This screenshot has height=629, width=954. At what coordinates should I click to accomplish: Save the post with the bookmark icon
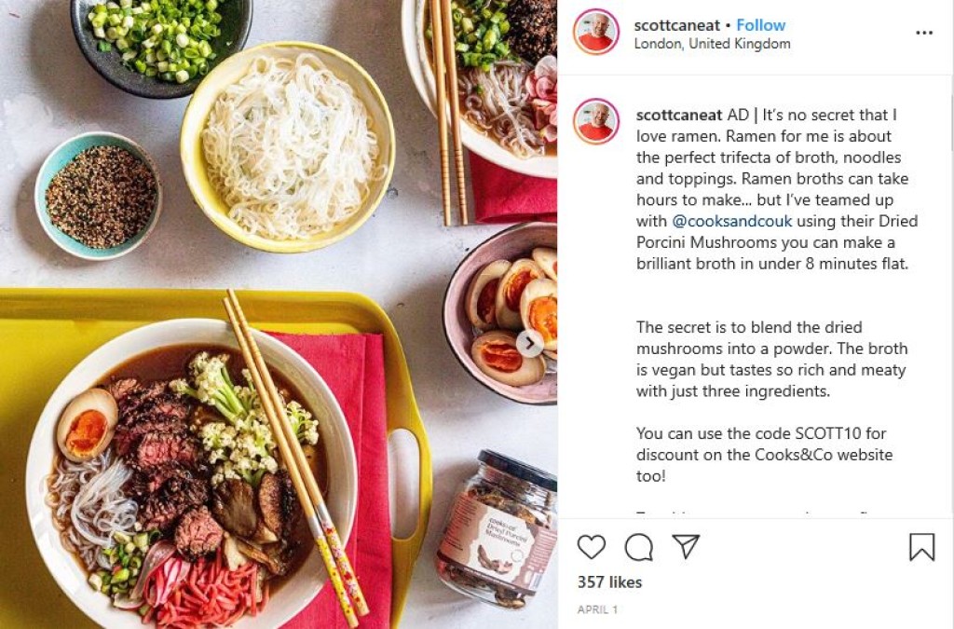921,547
